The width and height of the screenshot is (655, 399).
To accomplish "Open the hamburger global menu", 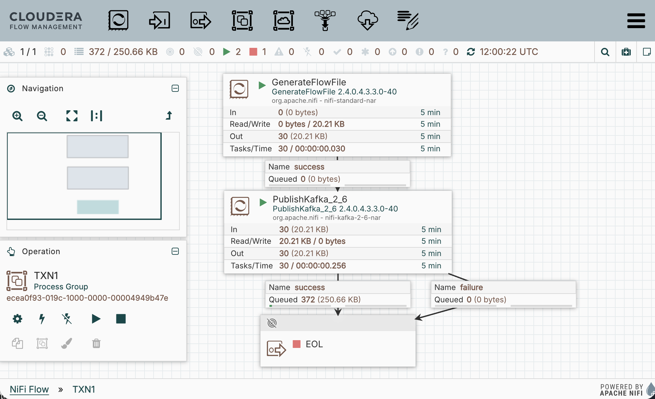I will click(636, 21).
